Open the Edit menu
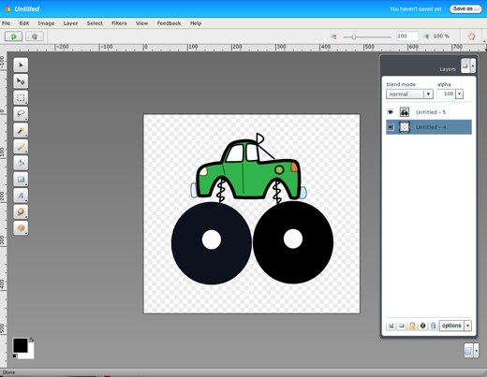This screenshot has height=377, width=487. [24, 23]
